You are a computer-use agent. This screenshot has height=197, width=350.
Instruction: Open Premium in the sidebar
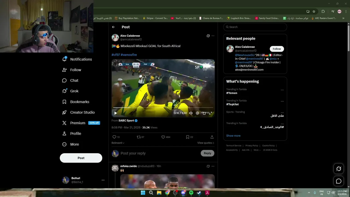[81, 123]
